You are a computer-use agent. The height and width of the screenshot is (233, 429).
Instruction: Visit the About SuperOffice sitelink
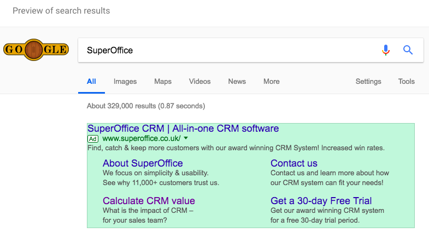(143, 163)
